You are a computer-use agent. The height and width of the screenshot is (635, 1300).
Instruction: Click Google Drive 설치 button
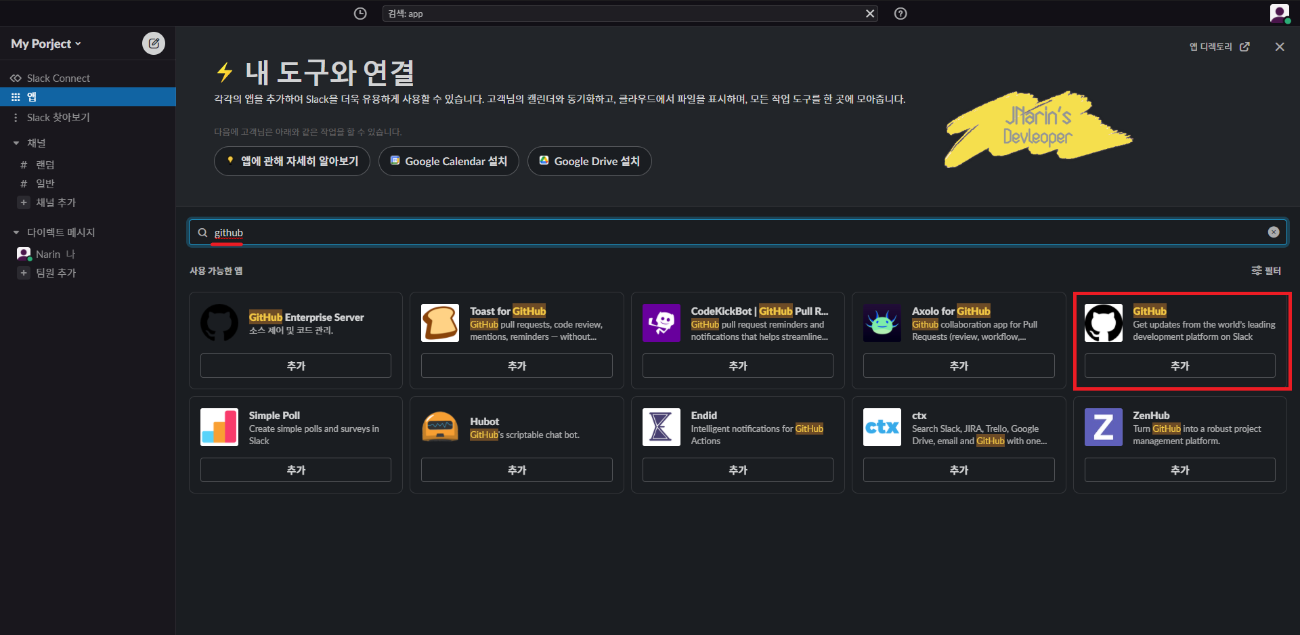(589, 161)
